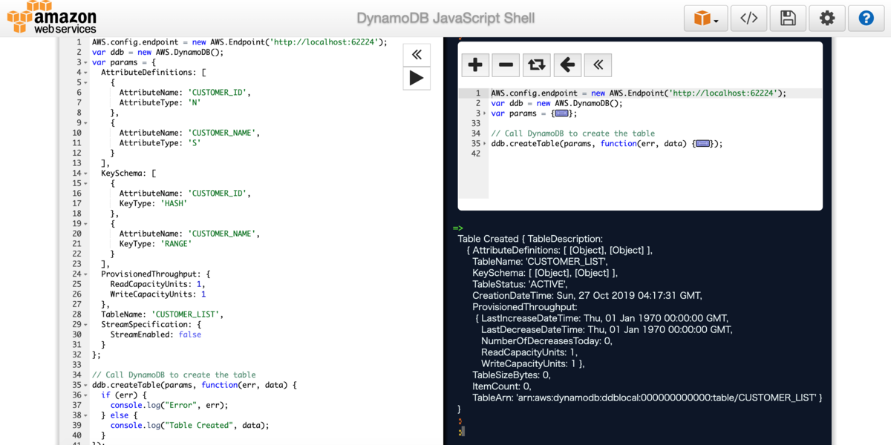Open the help question mark icon
Screen dimensions: 891x445
866,18
